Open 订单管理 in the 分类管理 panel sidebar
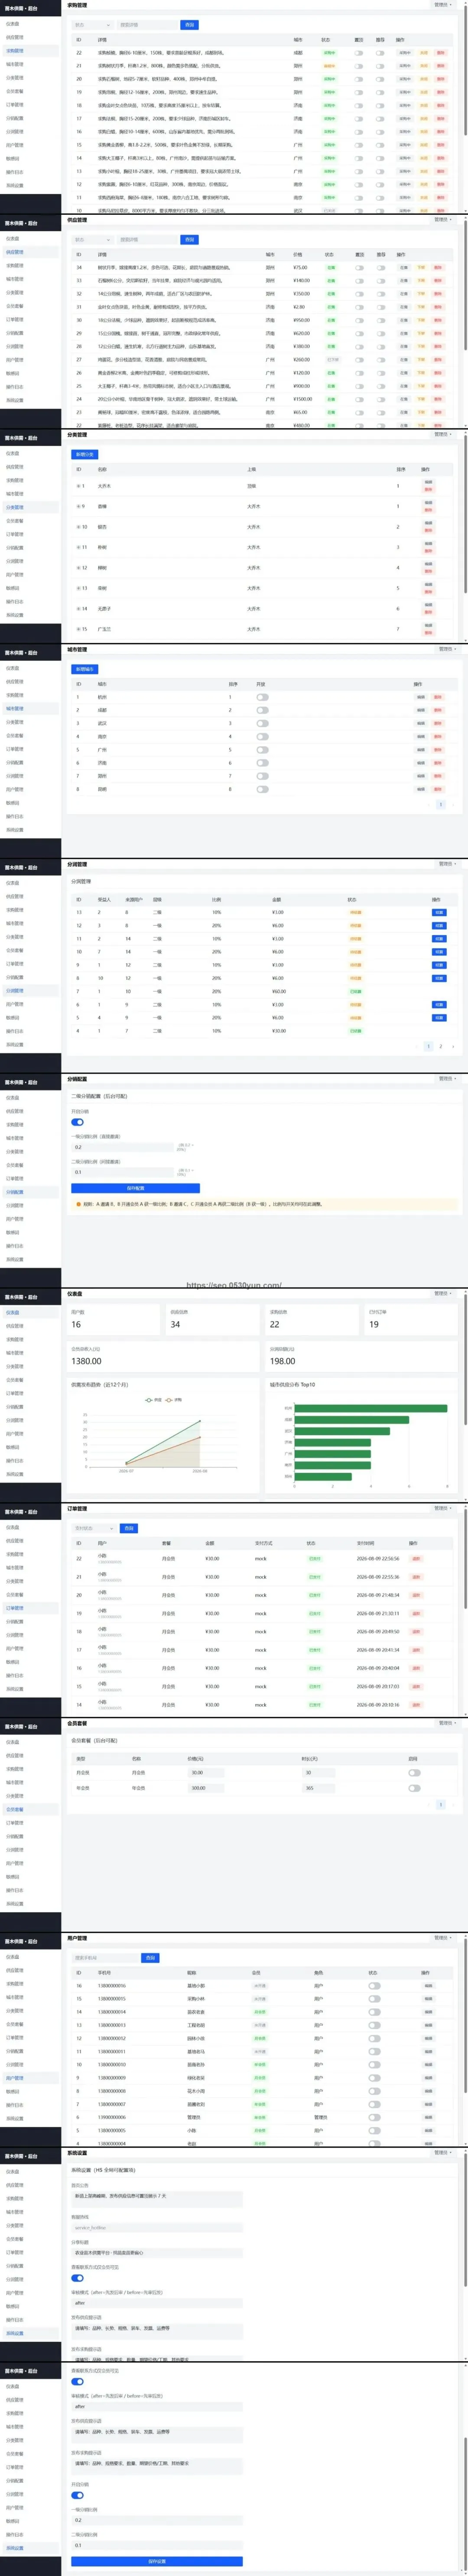Image resolution: width=468 pixels, height=2576 pixels. coord(14,534)
